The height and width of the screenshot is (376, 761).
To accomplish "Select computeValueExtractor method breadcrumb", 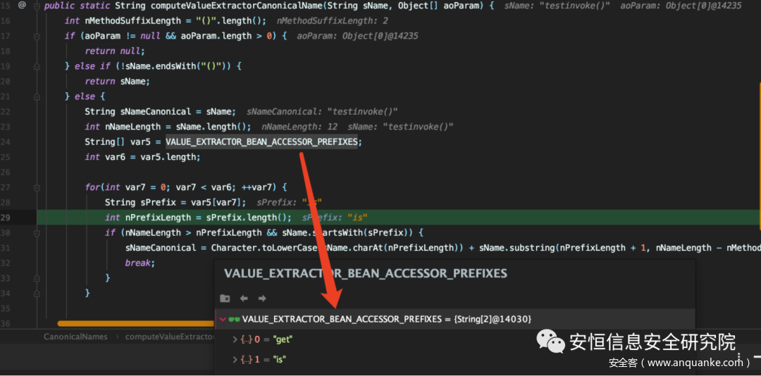I will 169,337.
